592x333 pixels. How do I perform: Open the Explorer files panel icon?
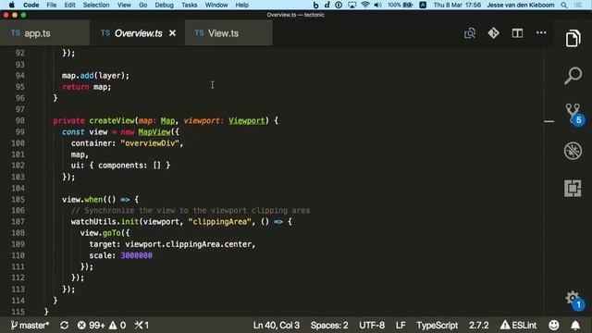coord(573,38)
